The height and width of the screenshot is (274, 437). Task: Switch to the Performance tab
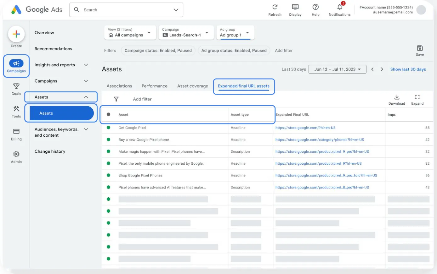click(x=155, y=86)
